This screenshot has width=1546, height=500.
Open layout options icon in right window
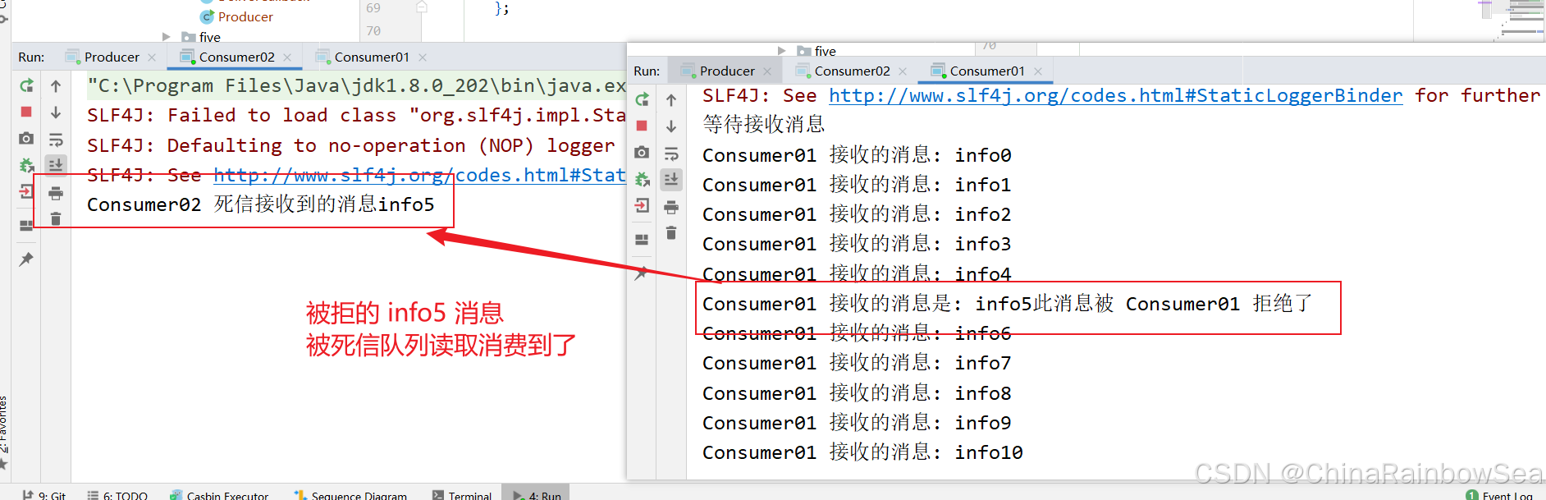tap(642, 240)
